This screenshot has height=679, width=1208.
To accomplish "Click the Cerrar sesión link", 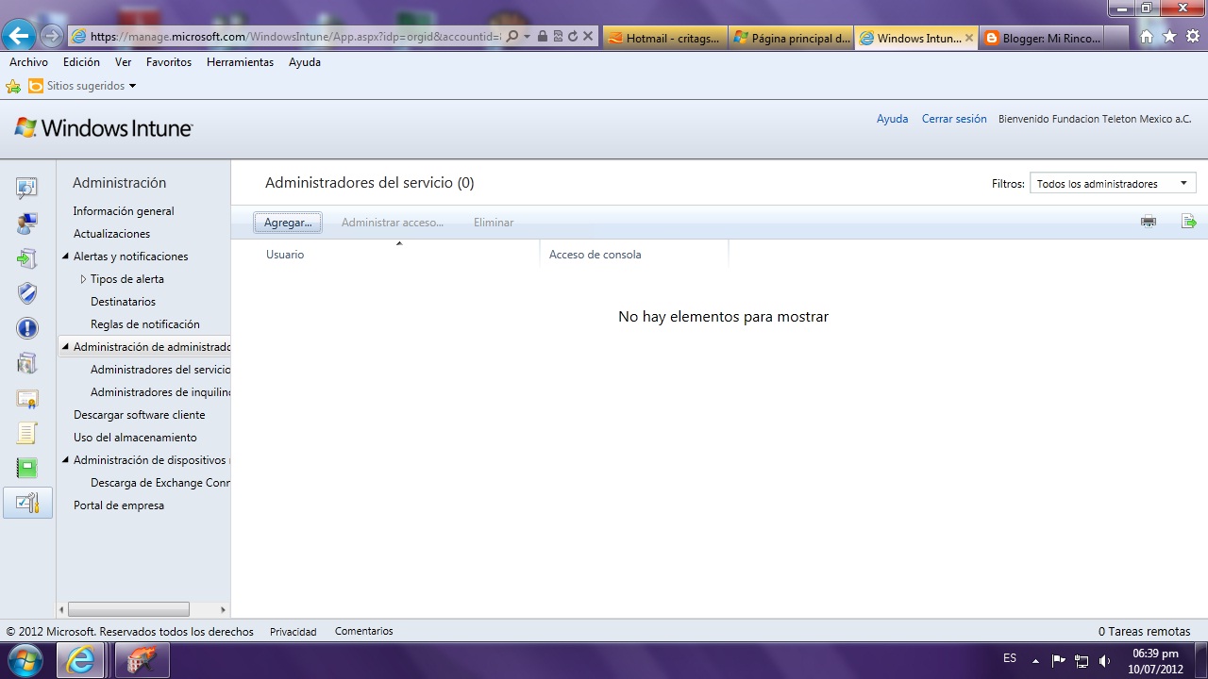I will click(954, 119).
